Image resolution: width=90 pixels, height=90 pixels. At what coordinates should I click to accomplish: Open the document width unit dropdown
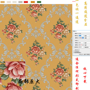(x=87, y=43)
